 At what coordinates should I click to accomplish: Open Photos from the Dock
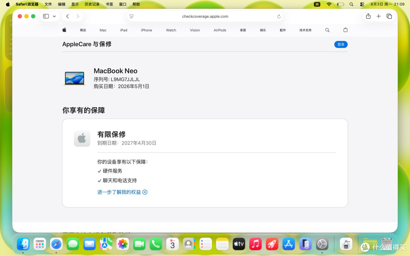pos(123,244)
